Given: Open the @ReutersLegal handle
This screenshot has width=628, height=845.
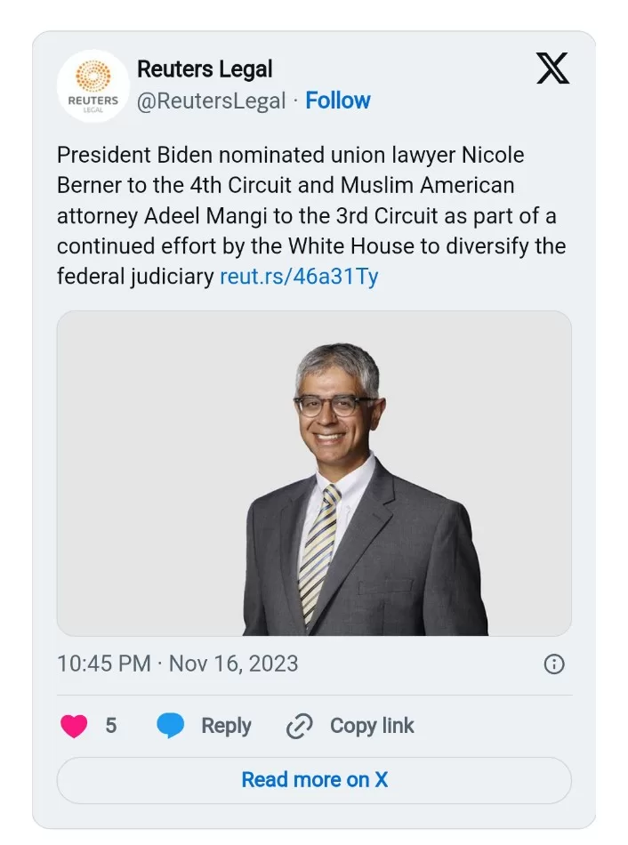Looking at the screenshot, I should click(x=211, y=101).
